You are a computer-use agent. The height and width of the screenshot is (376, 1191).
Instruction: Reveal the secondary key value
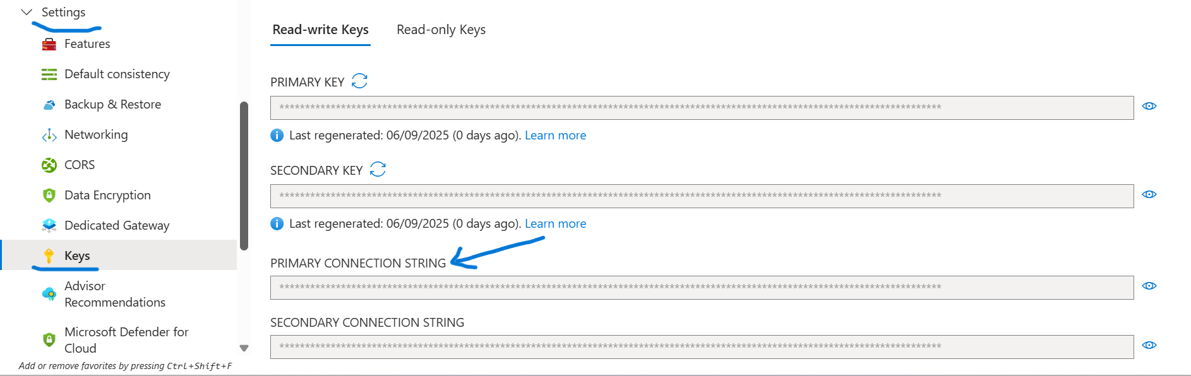point(1149,194)
